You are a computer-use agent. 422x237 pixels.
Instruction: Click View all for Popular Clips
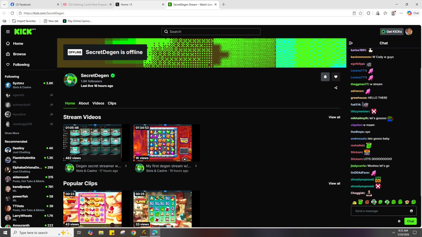click(334, 184)
